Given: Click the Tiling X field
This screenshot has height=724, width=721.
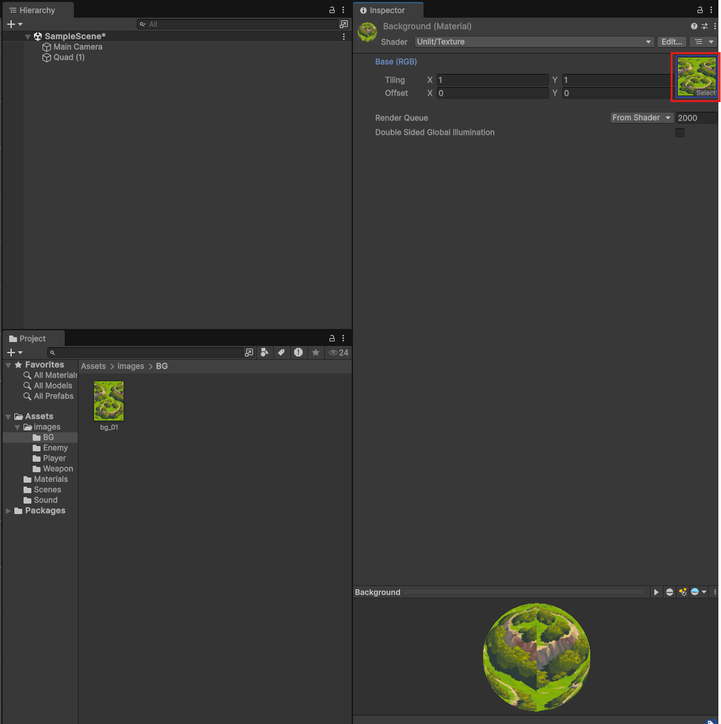Looking at the screenshot, I should pyautogui.click(x=492, y=80).
